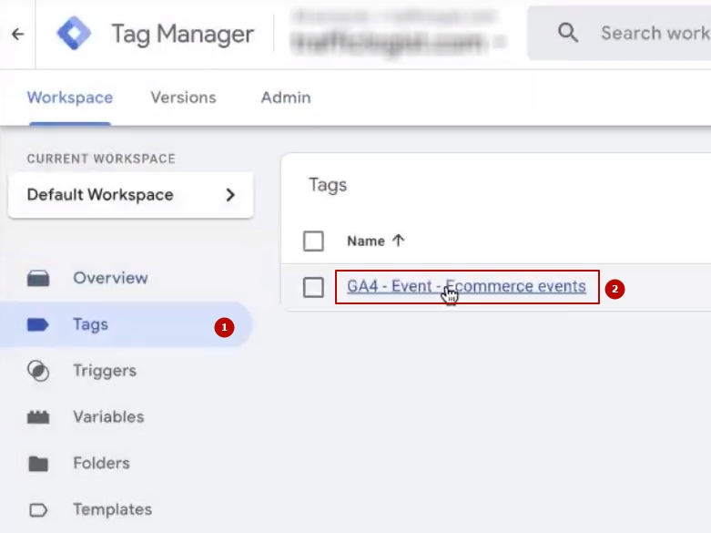Click the Folders sidebar icon

click(38, 464)
